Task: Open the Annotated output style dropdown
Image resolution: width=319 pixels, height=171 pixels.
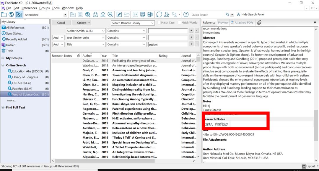Action: click(x=65, y=15)
